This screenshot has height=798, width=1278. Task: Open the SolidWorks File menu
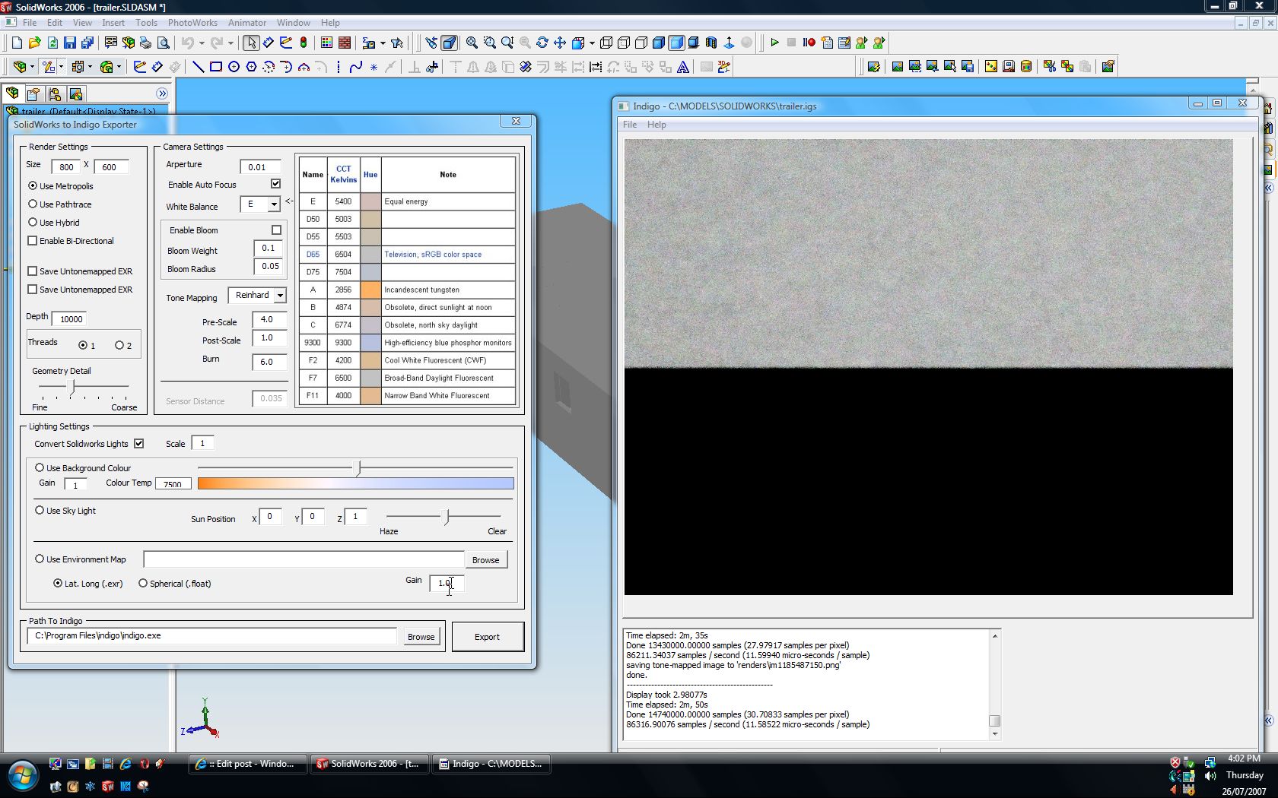[30, 23]
